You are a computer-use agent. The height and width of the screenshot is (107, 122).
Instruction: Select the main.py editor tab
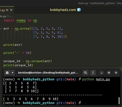coord(7,10)
